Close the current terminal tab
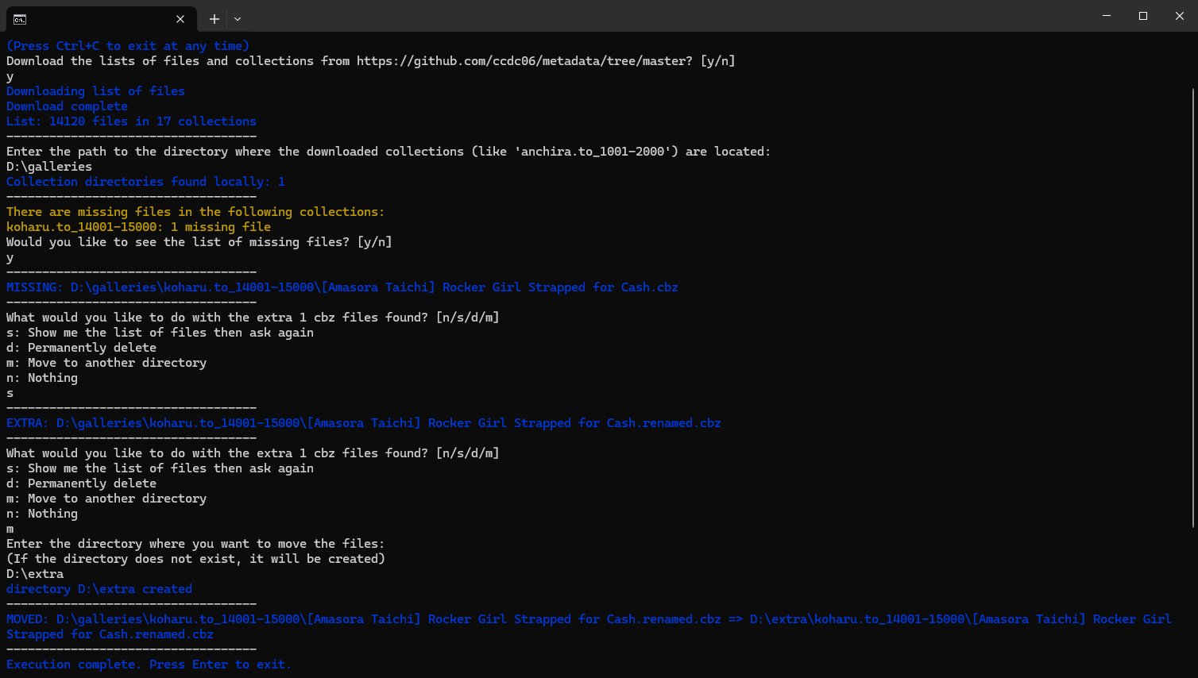The width and height of the screenshot is (1198, 678). tap(180, 19)
